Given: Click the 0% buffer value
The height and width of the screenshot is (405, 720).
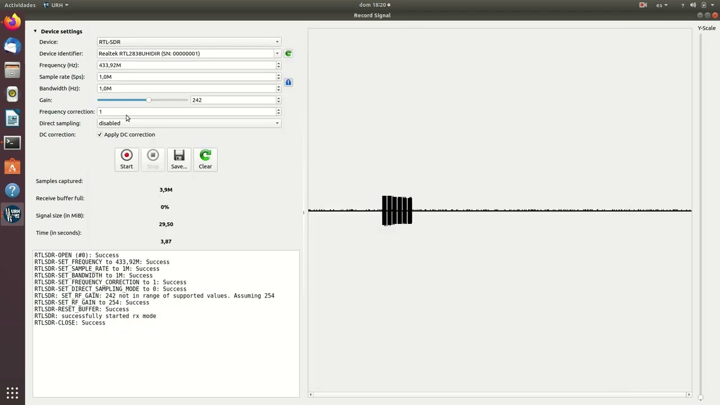Looking at the screenshot, I should pos(165,207).
